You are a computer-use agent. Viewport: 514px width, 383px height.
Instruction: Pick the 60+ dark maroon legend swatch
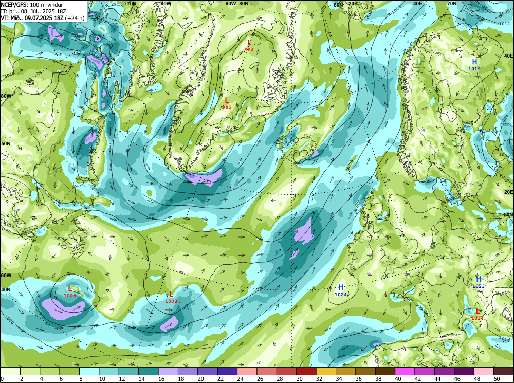coord(504,371)
